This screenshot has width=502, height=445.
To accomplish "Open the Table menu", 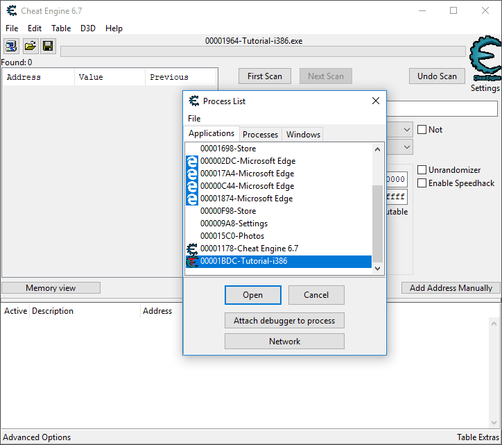I will [61, 28].
